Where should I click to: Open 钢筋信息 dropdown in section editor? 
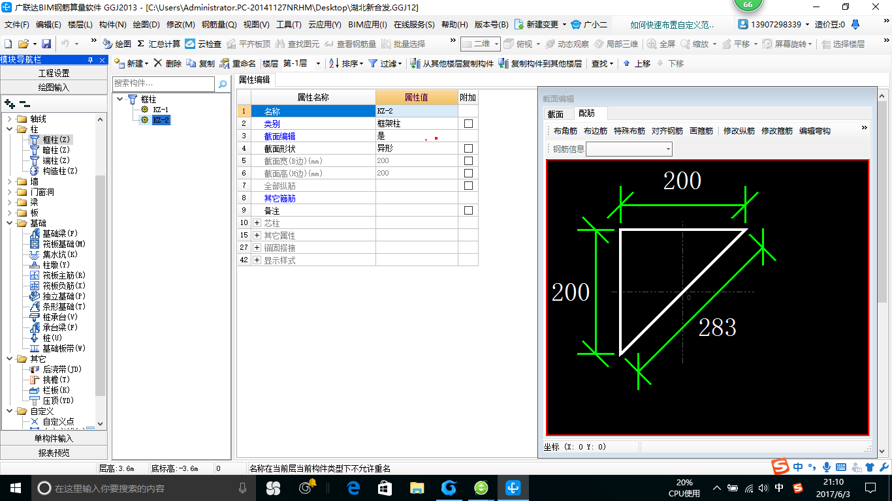[x=668, y=149]
